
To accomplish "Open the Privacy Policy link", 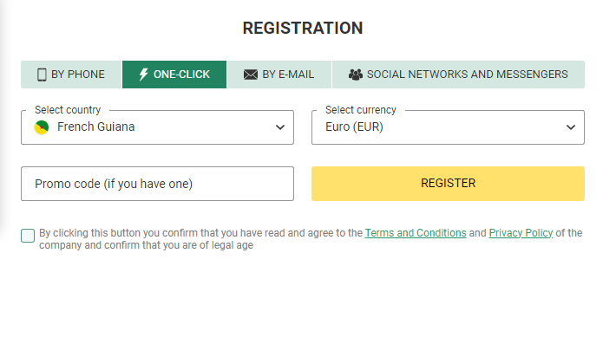I will pos(521,233).
